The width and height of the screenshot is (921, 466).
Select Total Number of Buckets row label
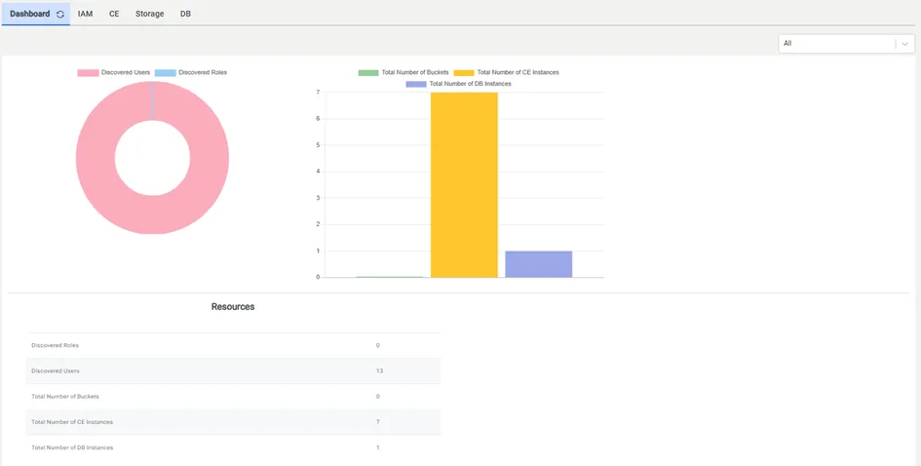click(65, 397)
